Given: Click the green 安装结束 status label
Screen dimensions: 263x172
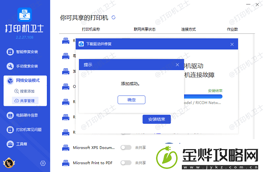Looking at the screenshot, I should coord(215,91).
